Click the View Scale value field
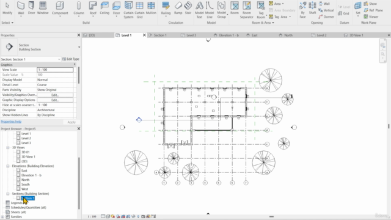 (x=55, y=70)
